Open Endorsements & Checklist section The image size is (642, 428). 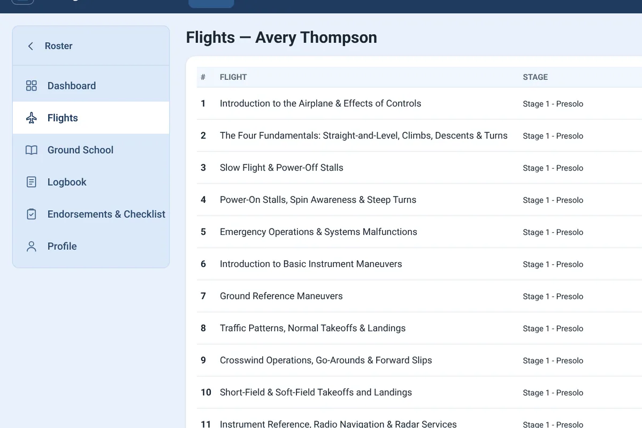(91, 214)
